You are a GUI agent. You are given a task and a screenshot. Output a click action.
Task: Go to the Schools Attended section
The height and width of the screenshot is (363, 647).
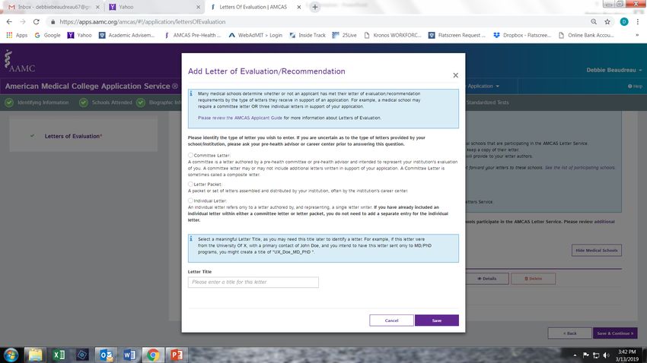tap(106, 103)
